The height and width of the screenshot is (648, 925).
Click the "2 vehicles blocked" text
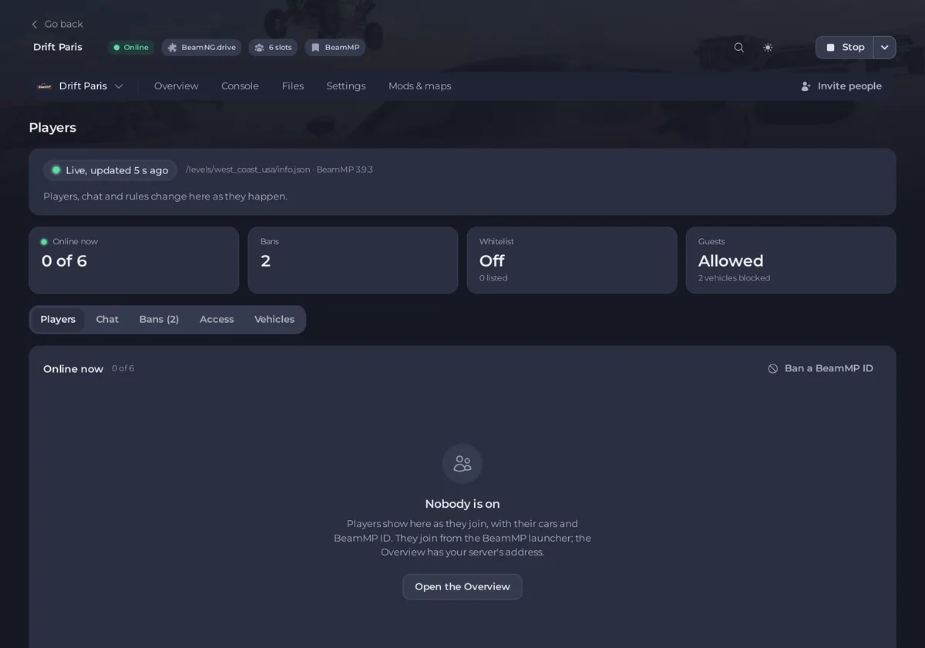click(x=734, y=278)
